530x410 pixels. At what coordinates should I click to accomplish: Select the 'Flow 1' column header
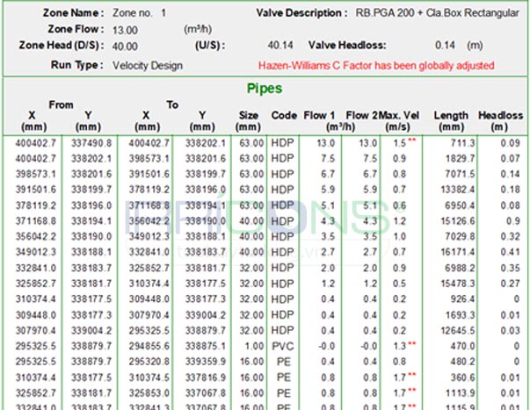pos(319,115)
